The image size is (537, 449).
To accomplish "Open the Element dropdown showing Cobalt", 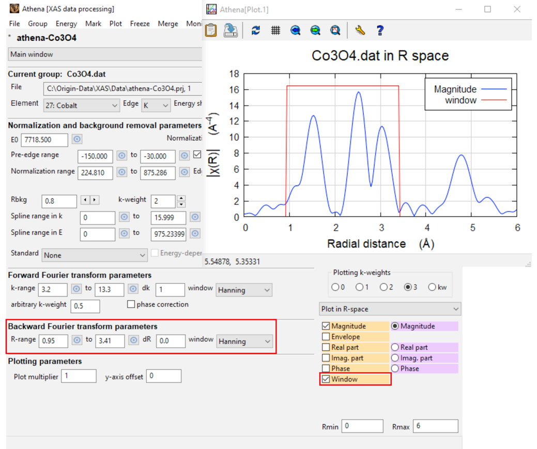I will (x=81, y=105).
